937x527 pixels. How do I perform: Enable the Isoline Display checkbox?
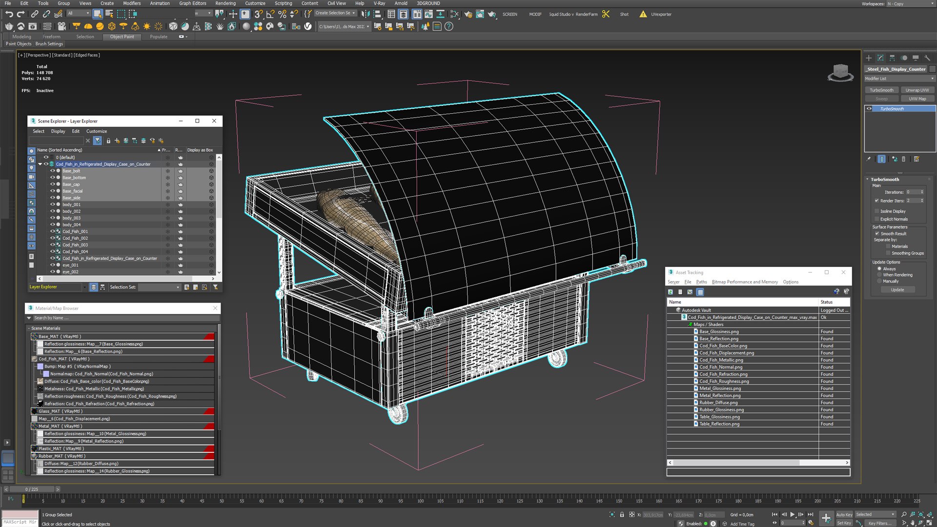[877, 211]
